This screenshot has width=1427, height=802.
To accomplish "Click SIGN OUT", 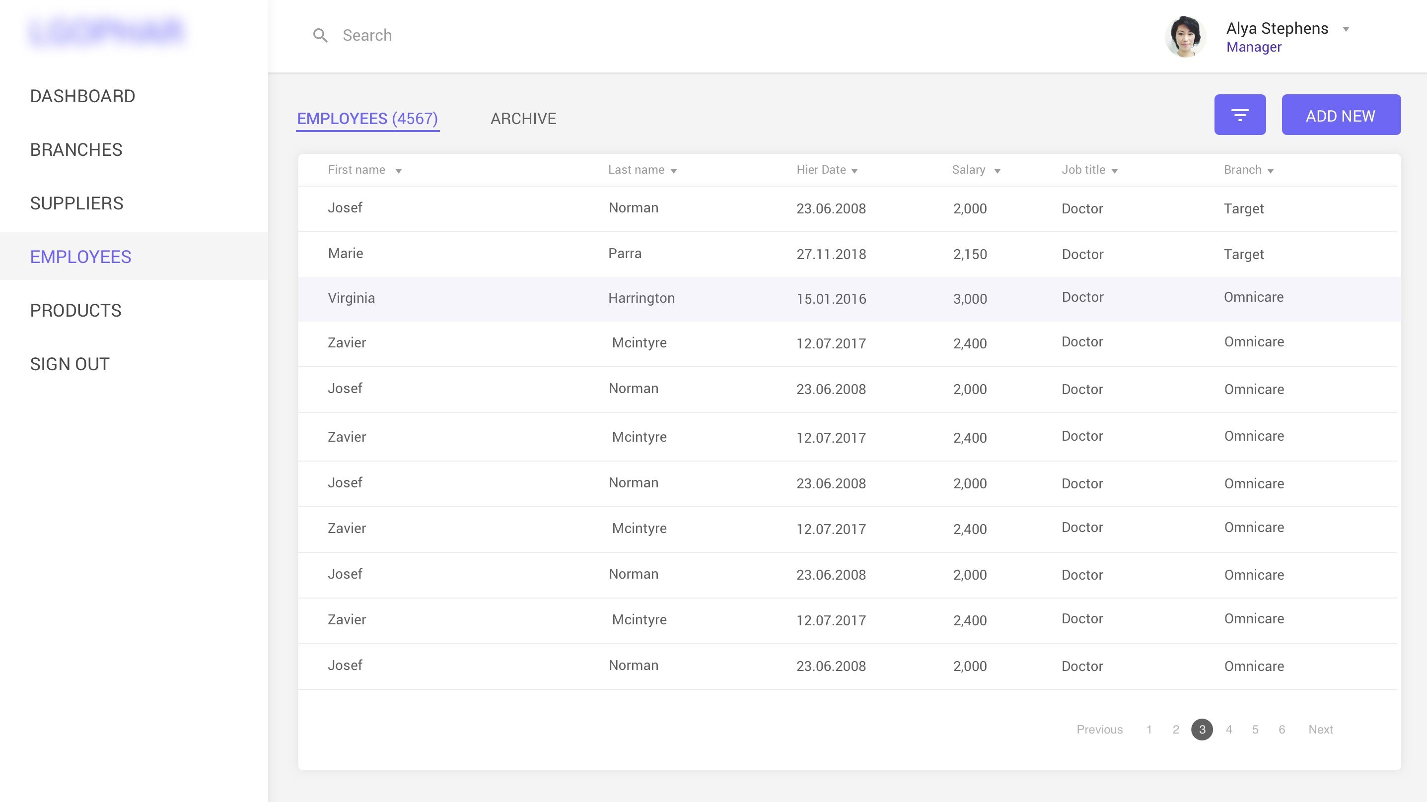I will coord(70,364).
